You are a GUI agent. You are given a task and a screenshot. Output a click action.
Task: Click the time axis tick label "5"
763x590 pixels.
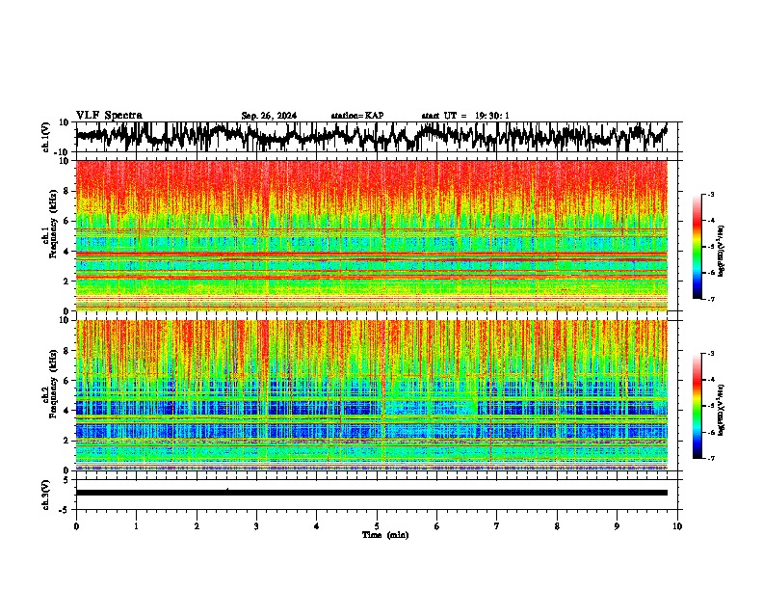[x=377, y=526]
